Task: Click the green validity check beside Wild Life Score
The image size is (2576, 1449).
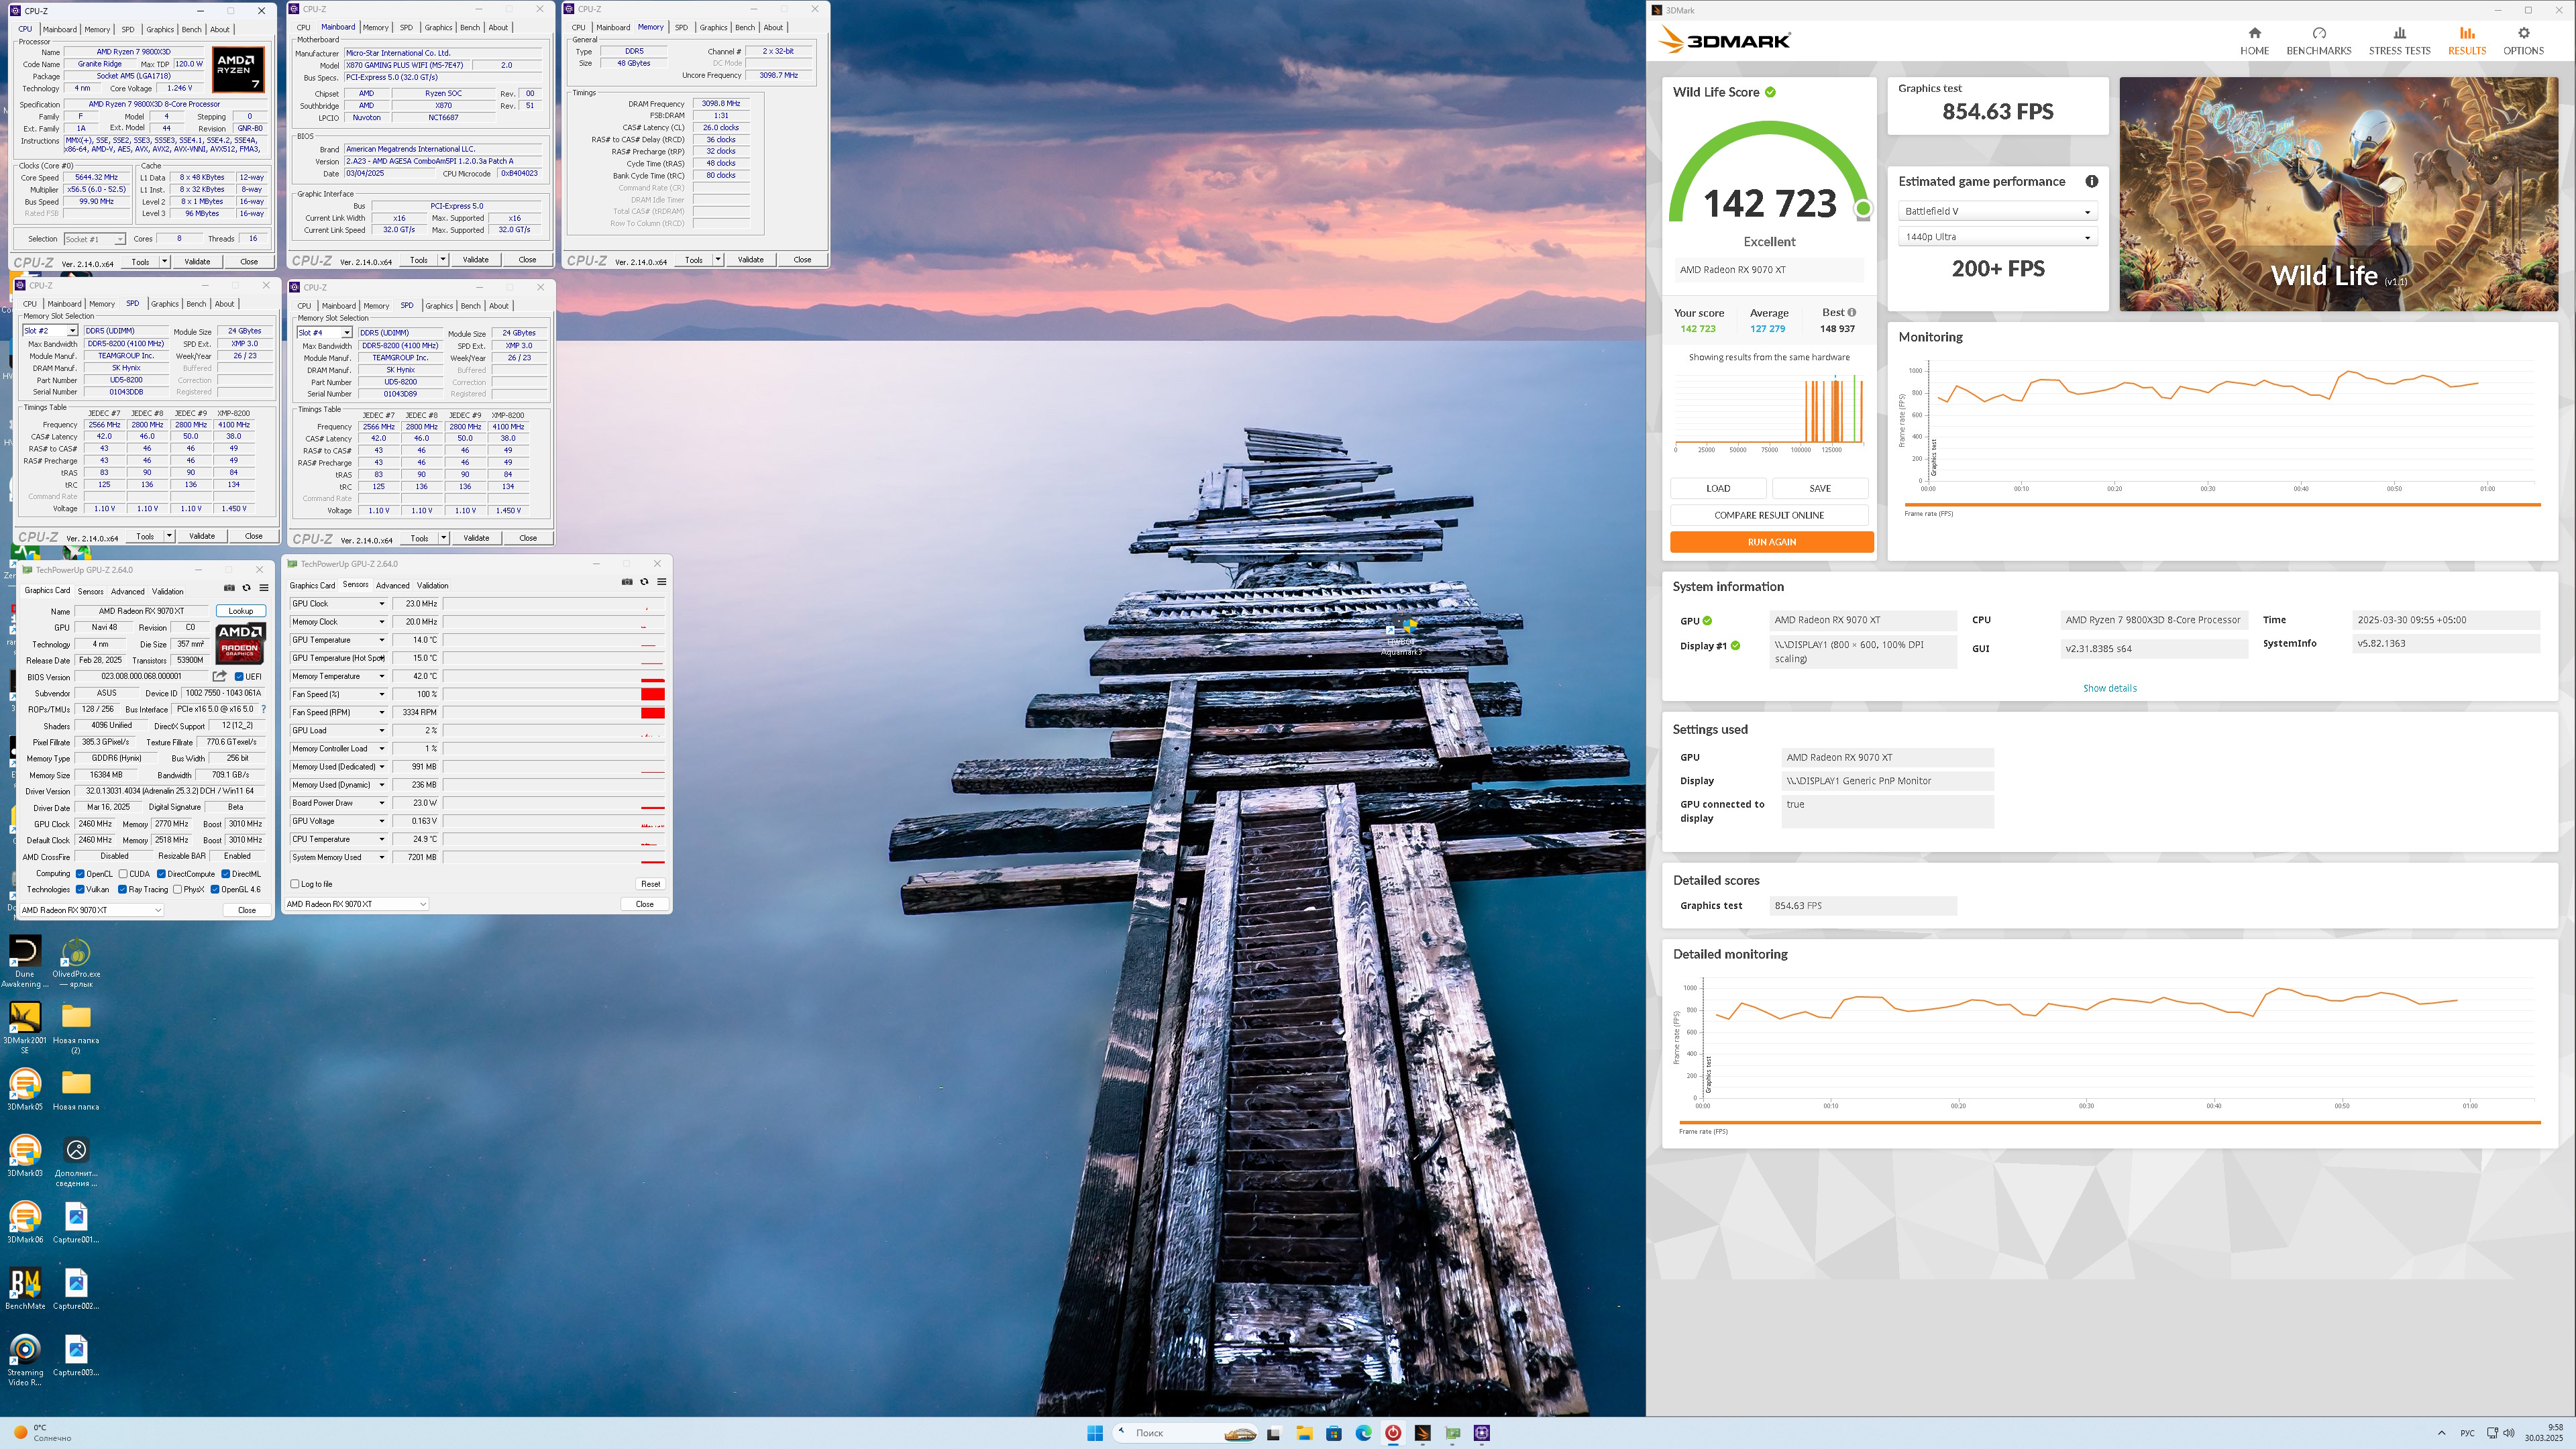Action: pos(1770,92)
